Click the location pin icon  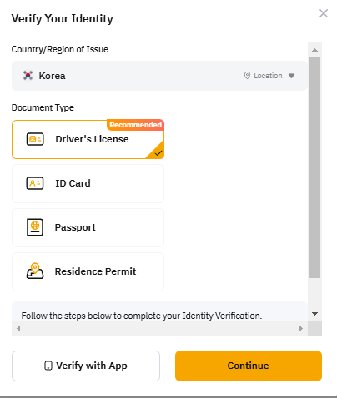coord(247,76)
